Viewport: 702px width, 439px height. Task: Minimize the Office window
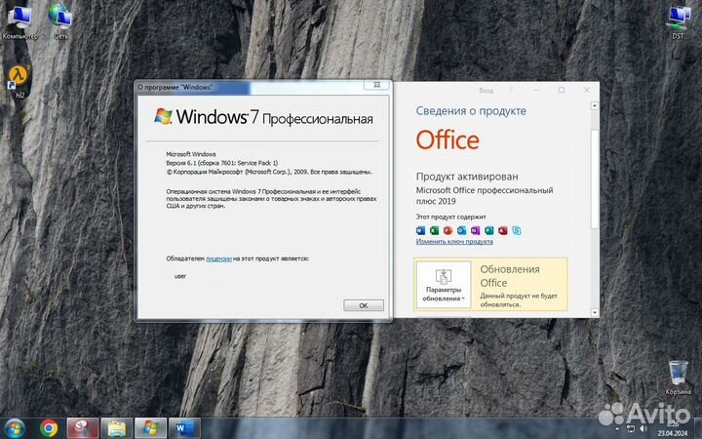[536, 90]
